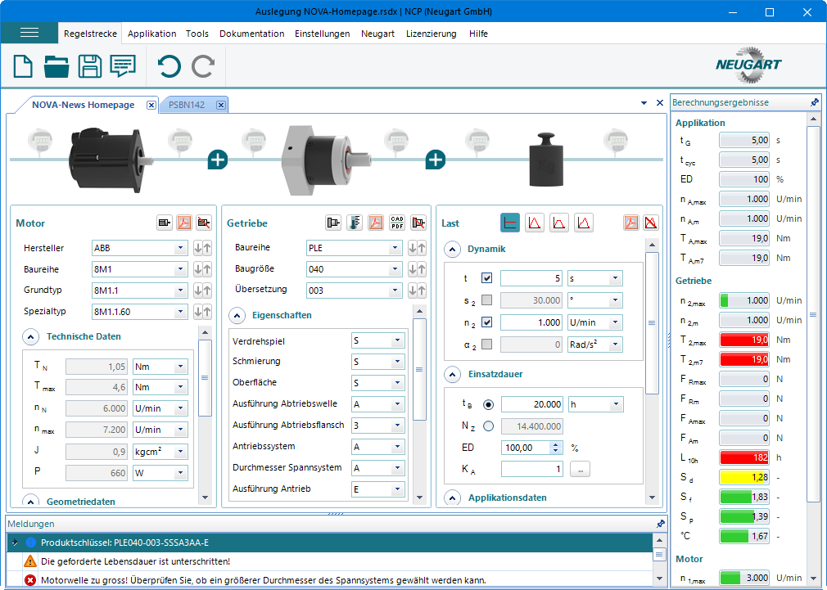Open Last PDF report icon

(x=630, y=223)
